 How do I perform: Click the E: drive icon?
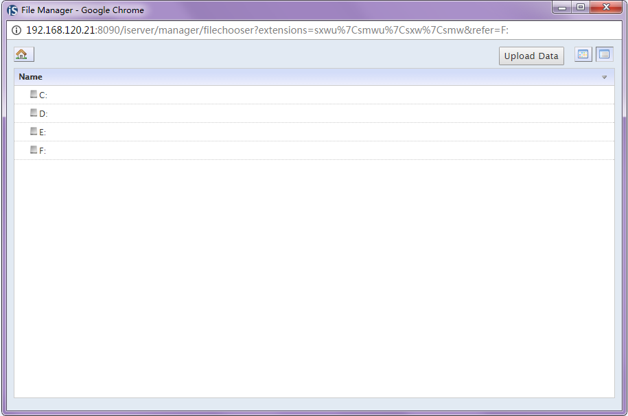point(34,132)
